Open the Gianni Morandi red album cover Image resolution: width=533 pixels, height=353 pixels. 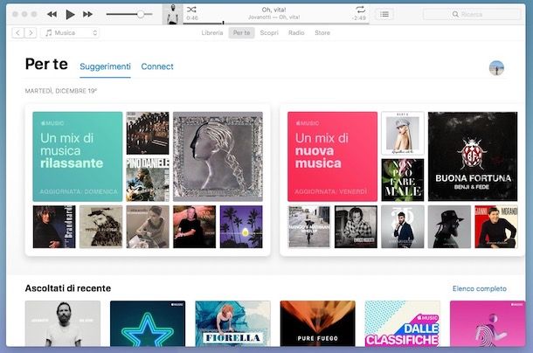click(496, 226)
